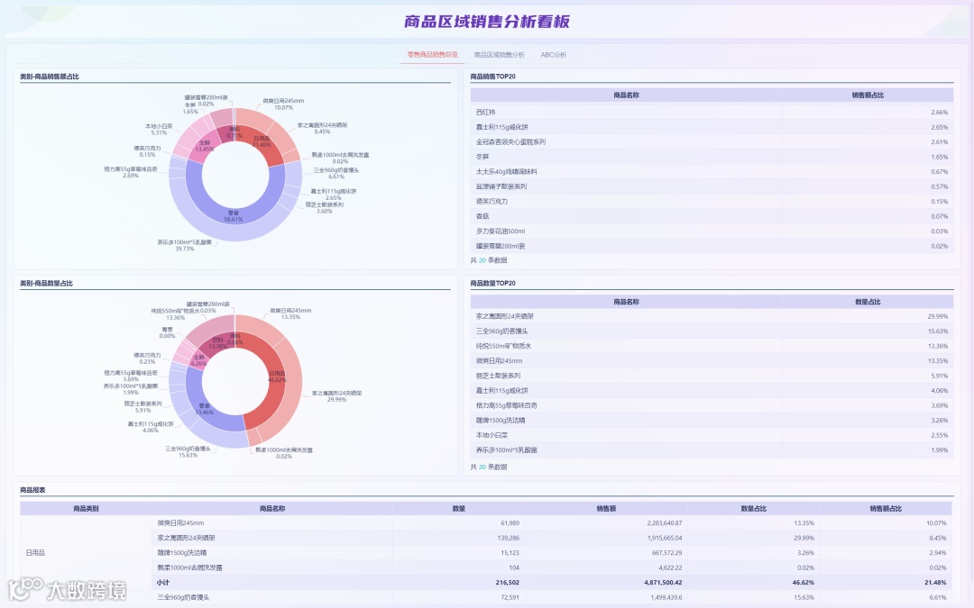This screenshot has width=974, height=608.
Task: Click 养乐多100ml*5乳酸菌 39.73% chart label
Action: click(x=185, y=245)
